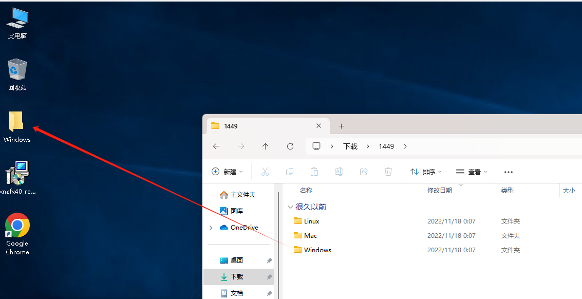Unpin 文档 using its pin icon
The height and width of the screenshot is (299, 582).
point(270,293)
